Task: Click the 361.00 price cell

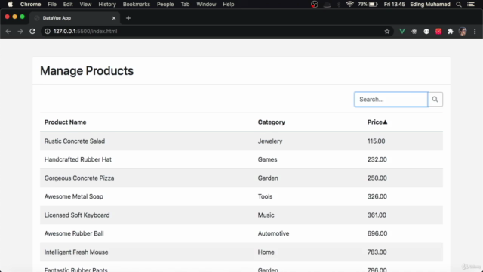Action: point(377,215)
